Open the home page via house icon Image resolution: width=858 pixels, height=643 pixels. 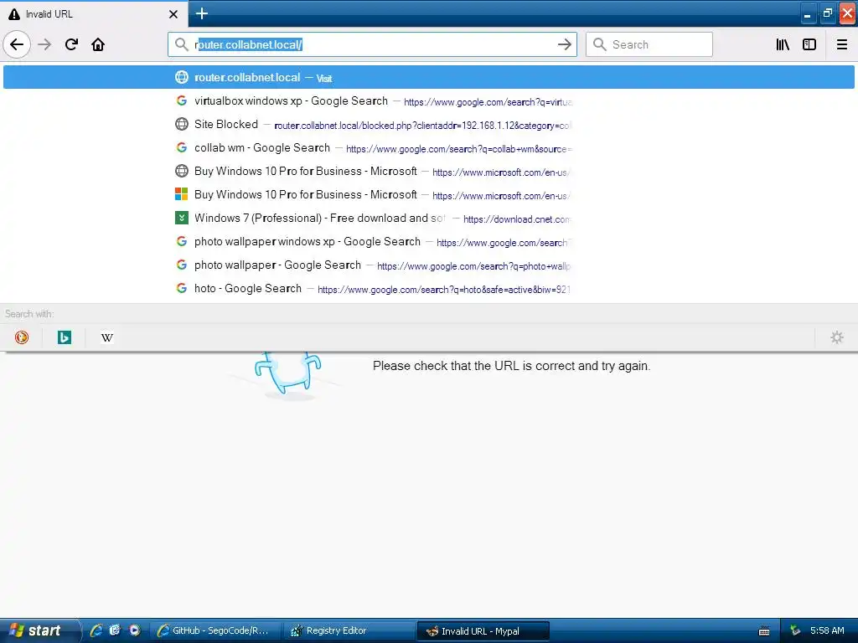(x=98, y=44)
